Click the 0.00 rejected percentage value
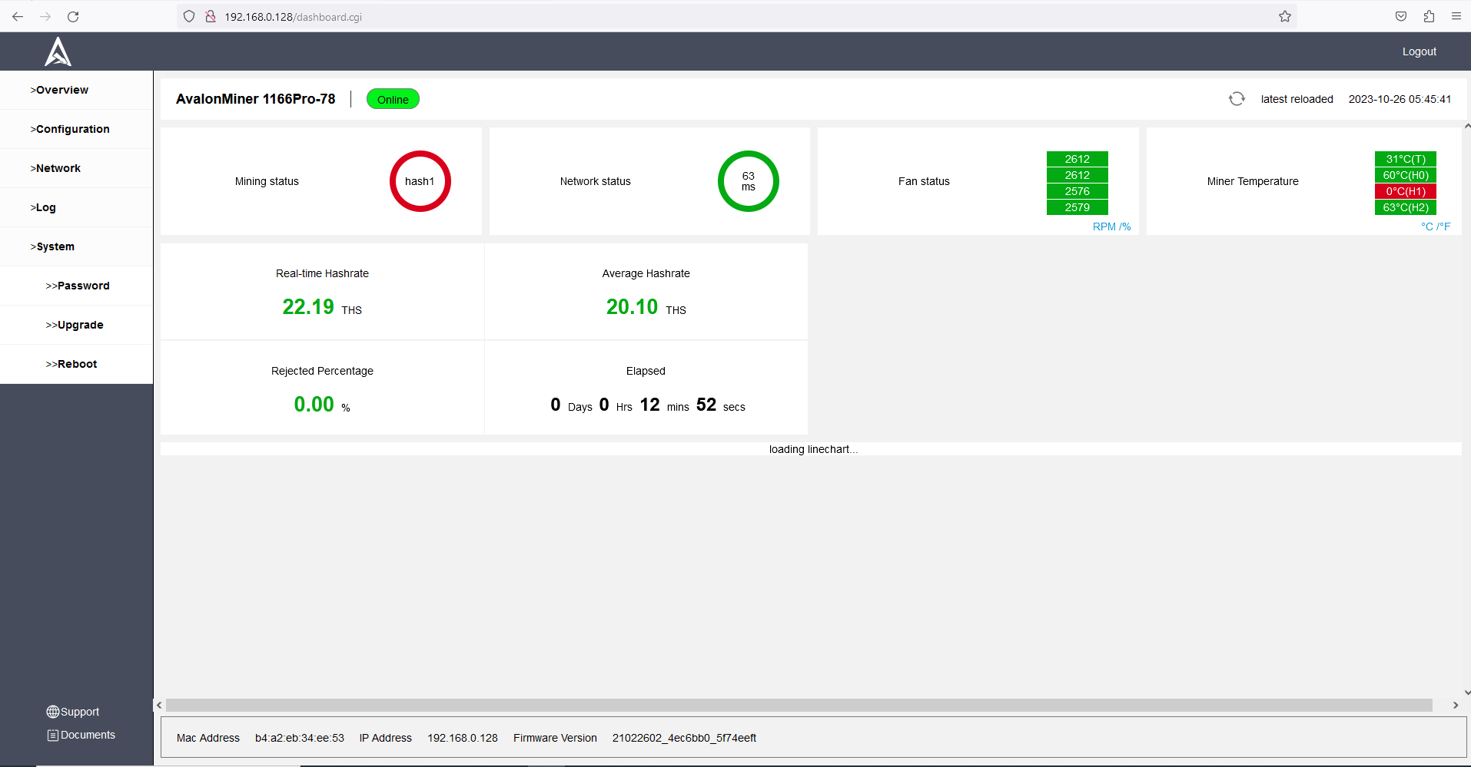 pos(314,405)
